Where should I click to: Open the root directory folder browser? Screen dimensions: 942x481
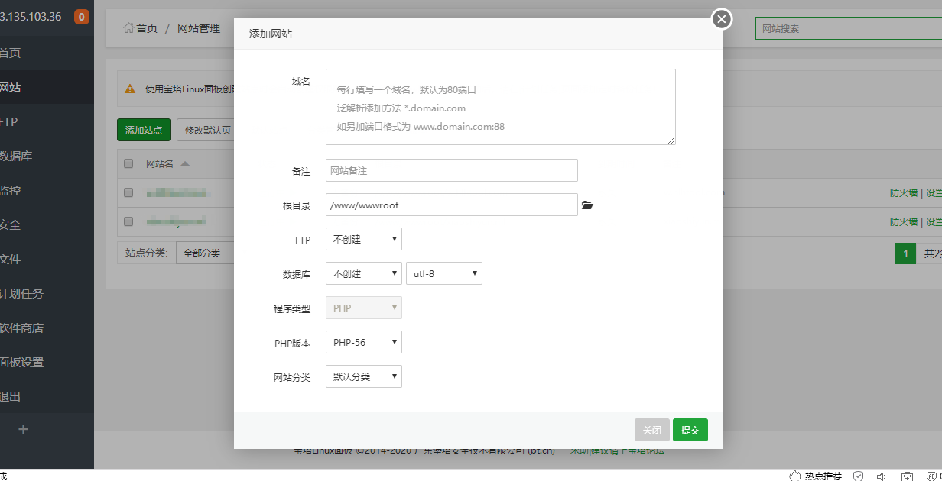(587, 205)
